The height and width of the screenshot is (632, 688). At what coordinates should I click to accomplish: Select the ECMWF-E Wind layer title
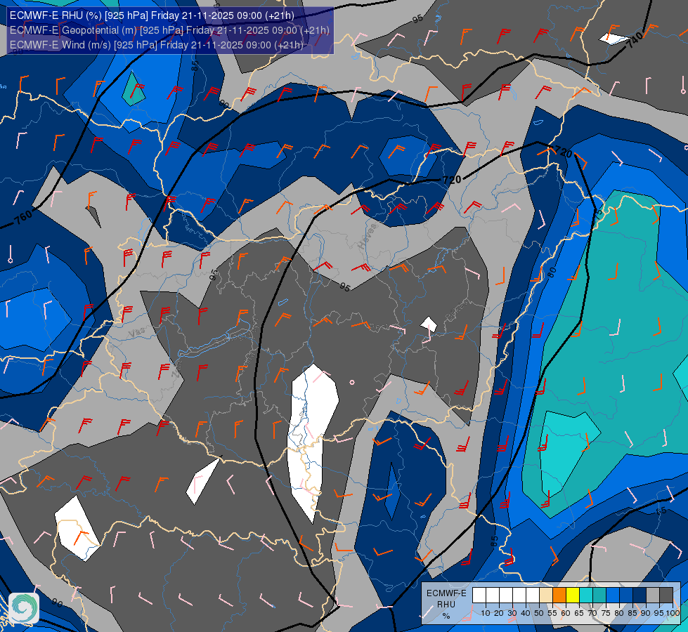[156, 45]
